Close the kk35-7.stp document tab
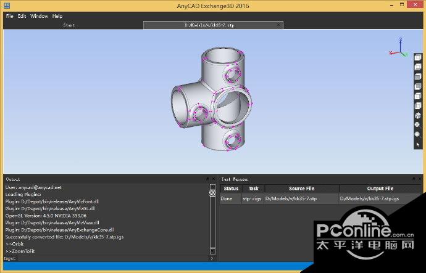426x273 pixels. (278, 25)
